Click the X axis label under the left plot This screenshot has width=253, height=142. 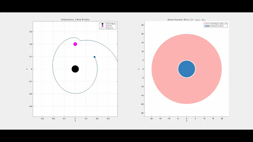[x=75, y=121]
